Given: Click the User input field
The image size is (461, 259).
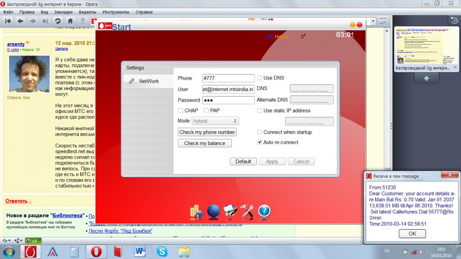Looking at the screenshot, I should 228,89.
